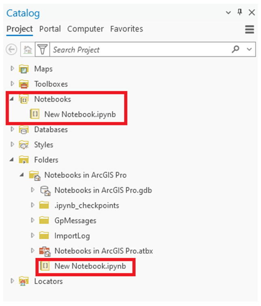Expand the GpMessages folder
The height and width of the screenshot is (306, 261).
(32, 220)
